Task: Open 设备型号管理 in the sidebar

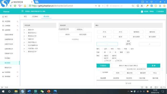Action: tap(9, 35)
